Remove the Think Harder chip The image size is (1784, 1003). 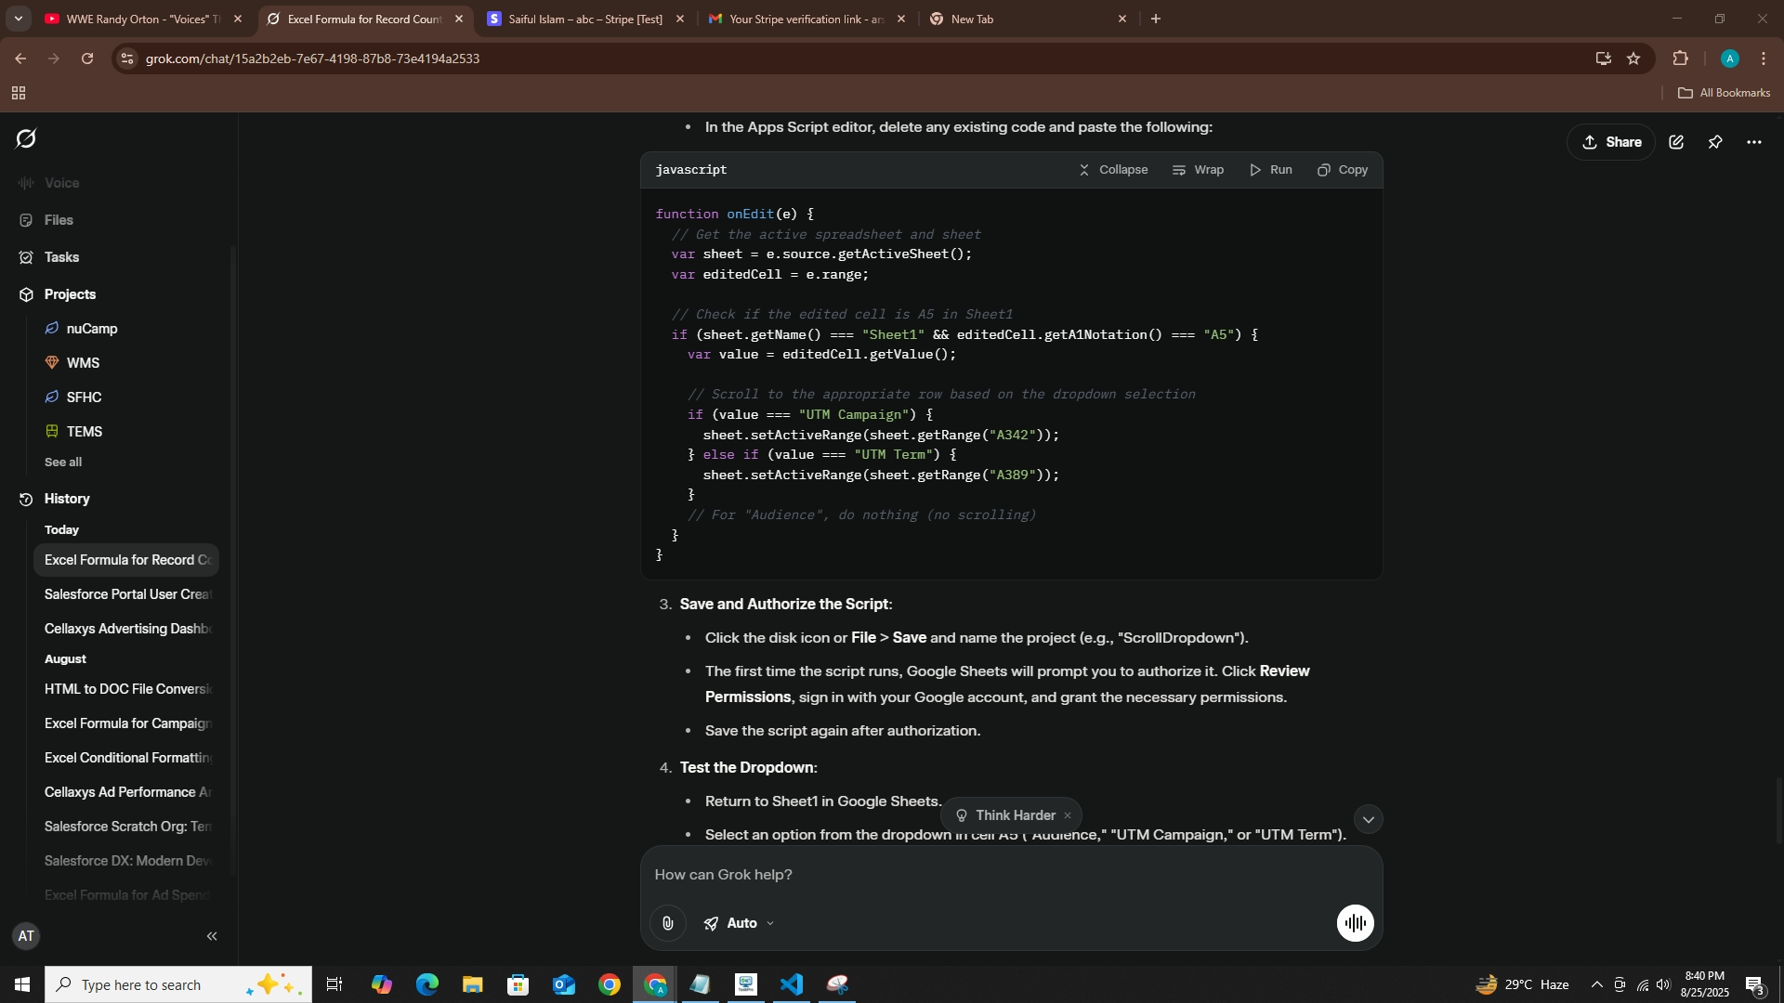point(1068,815)
